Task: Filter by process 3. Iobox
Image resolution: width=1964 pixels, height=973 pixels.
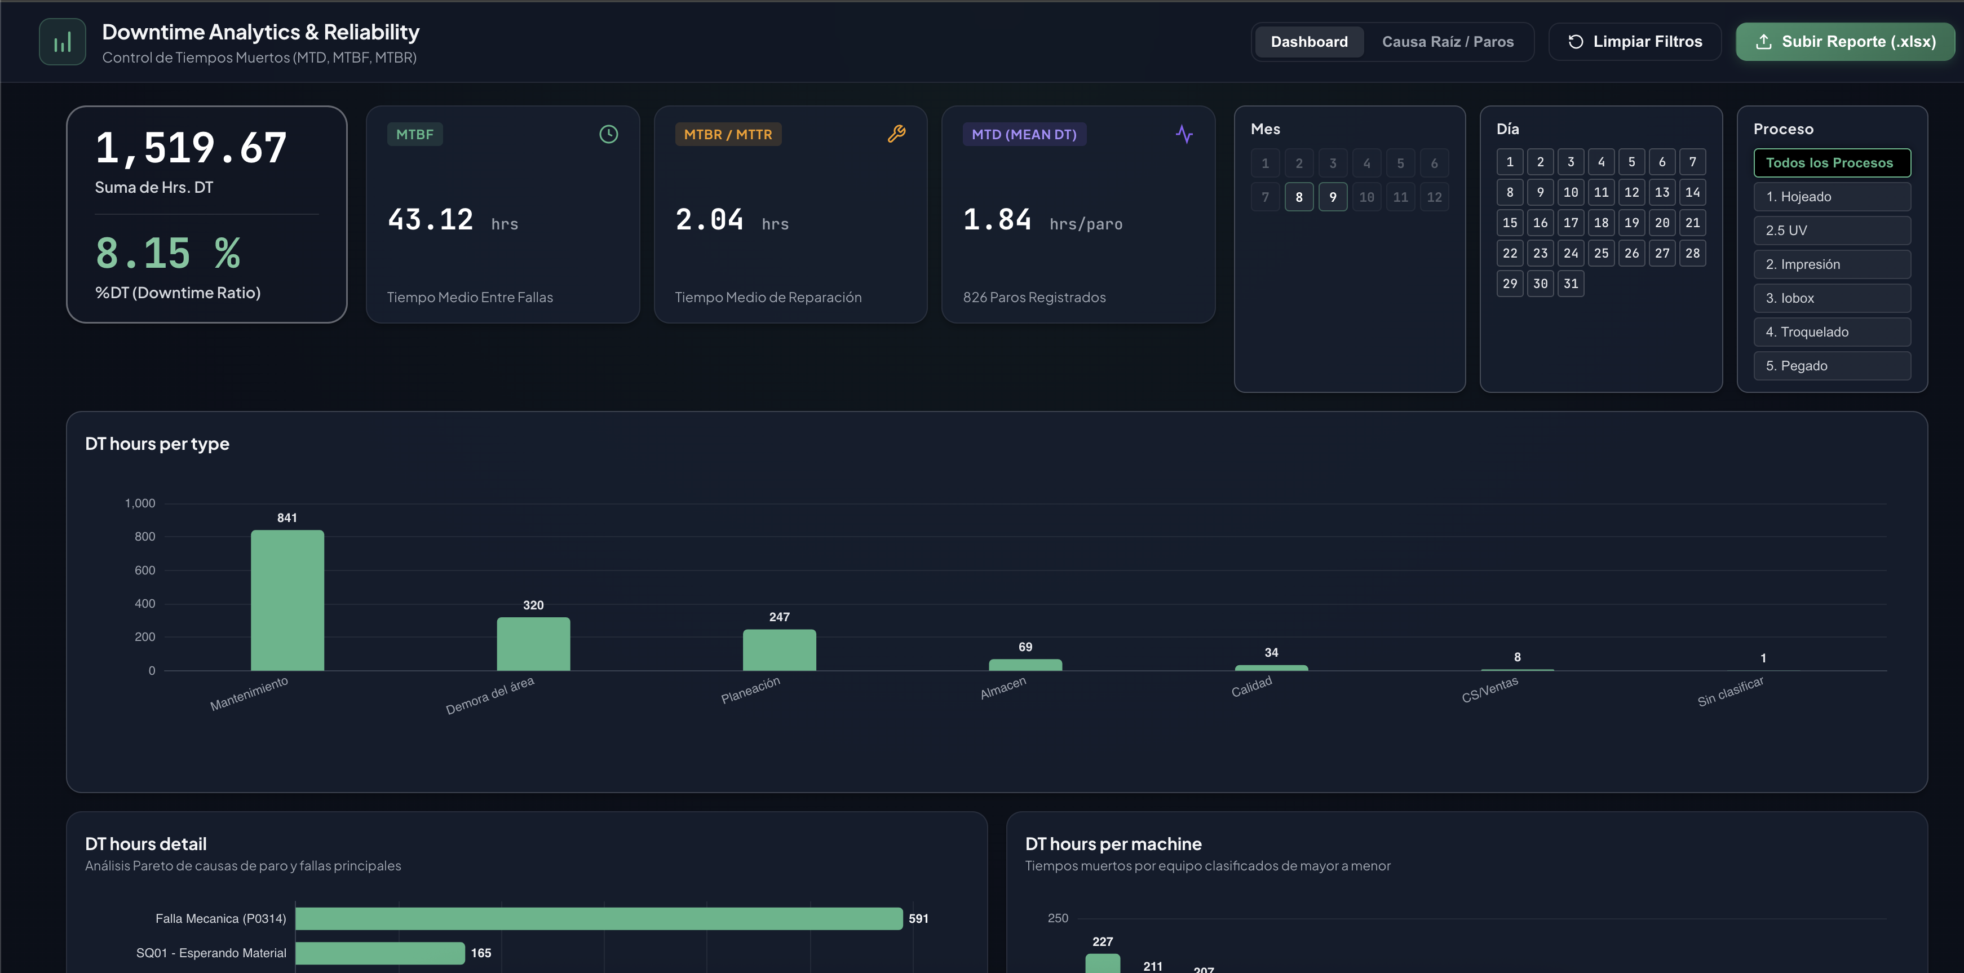Action: pyautogui.click(x=1832, y=298)
